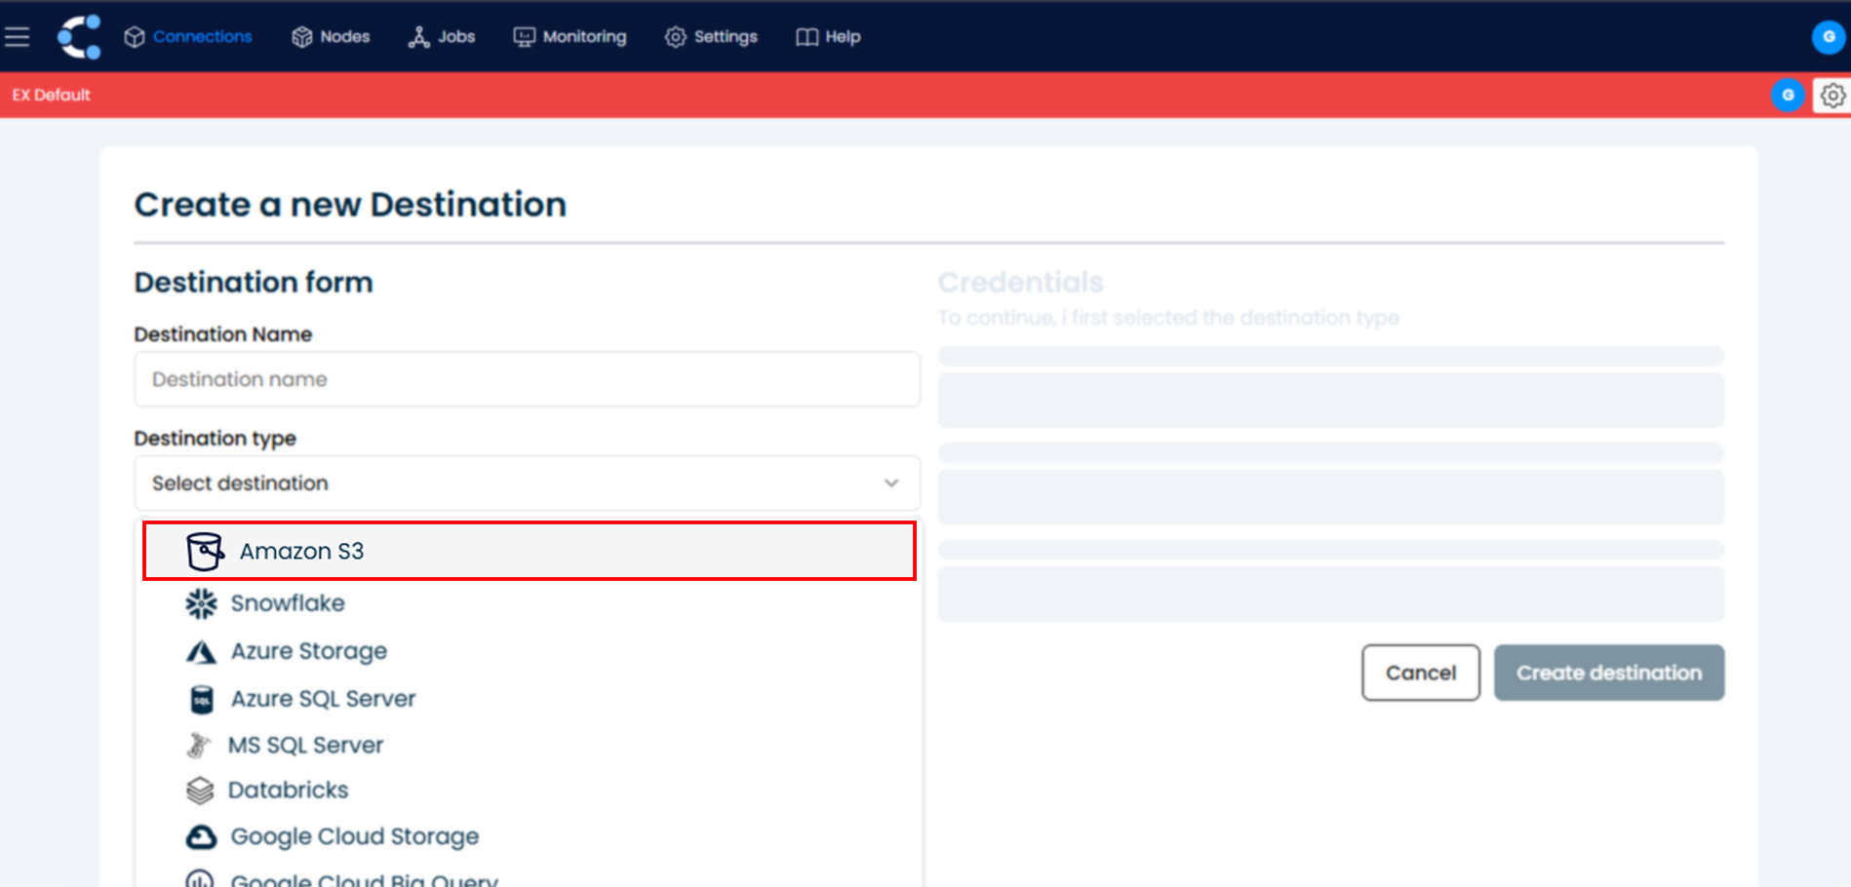Click the user avatar at top right
Viewport: 1851px width, 887px height.
pyautogui.click(x=1828, y=36)
